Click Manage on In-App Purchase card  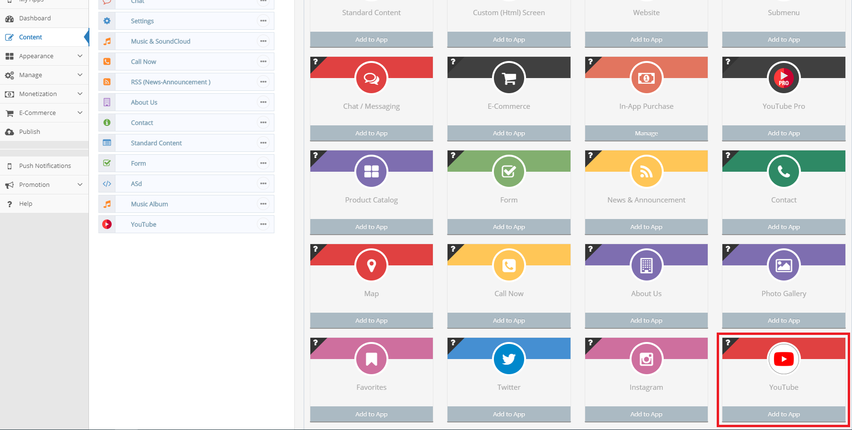pyautogui.click(x=646, y=133)
